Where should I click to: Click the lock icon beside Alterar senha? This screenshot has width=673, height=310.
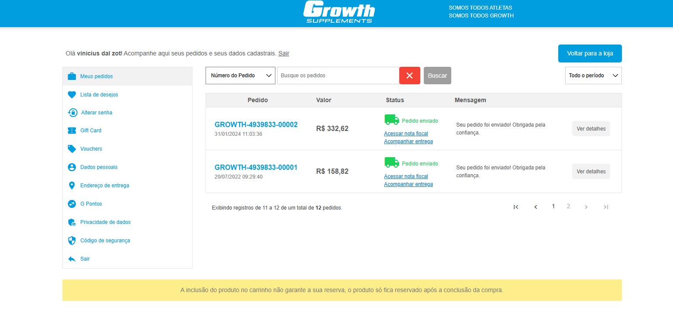(72, 113)
